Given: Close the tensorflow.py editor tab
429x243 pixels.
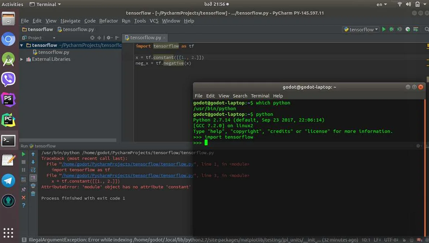Looking at the screenshot, I should [x=164, y=38].
